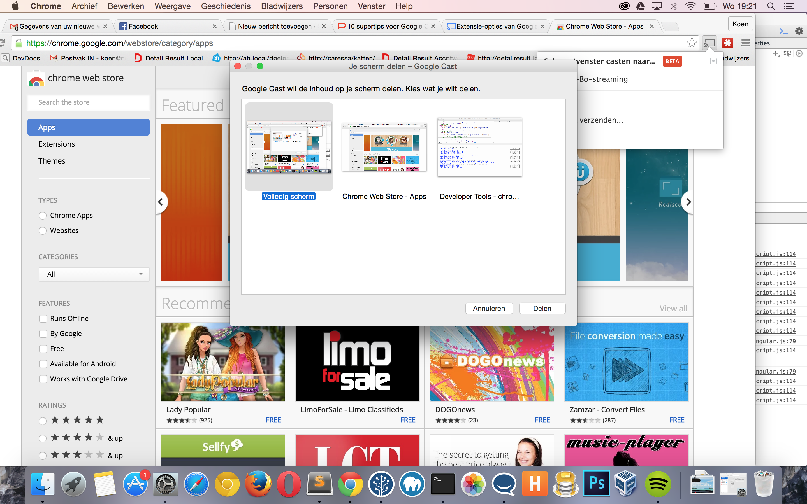
Task: Launch Safari from the dock
Action: click(x=196, y=484)
